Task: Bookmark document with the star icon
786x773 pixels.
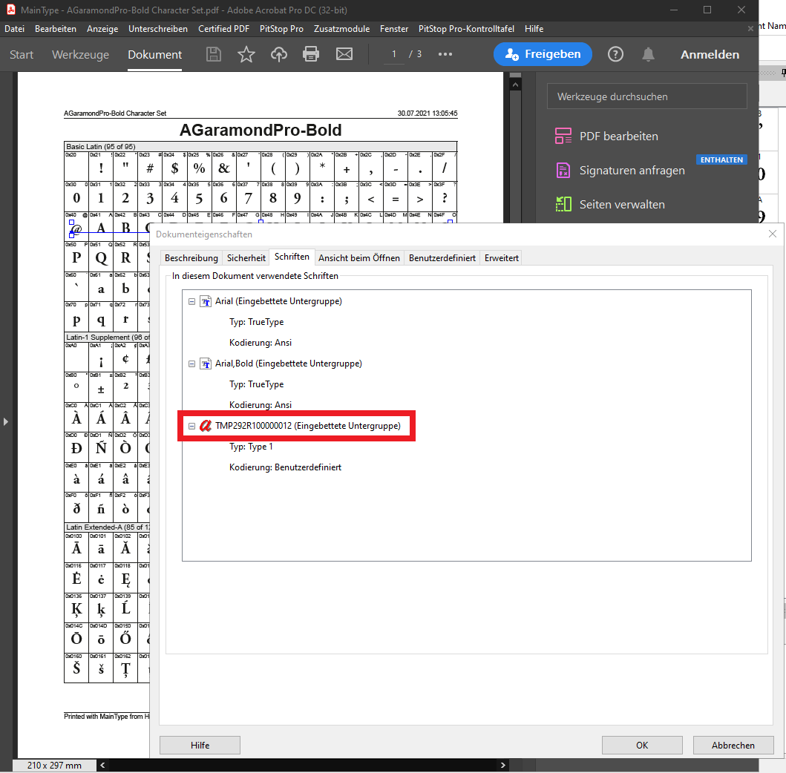Action: click(x=246, y=54)
